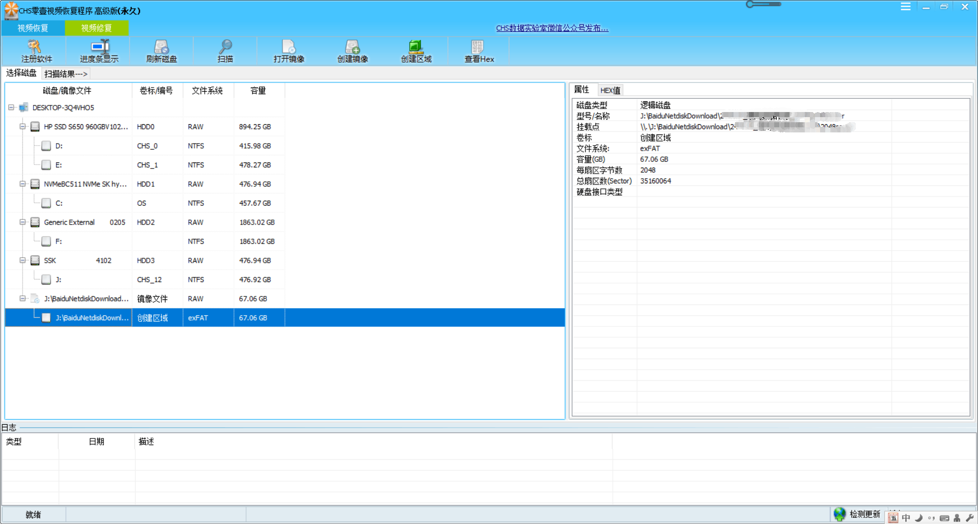Screen dimensions: 978x524
Task: Check the D: partition checkbox
Action: click(x=46, y=146)
